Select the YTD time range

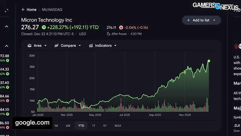pos(81,126)
